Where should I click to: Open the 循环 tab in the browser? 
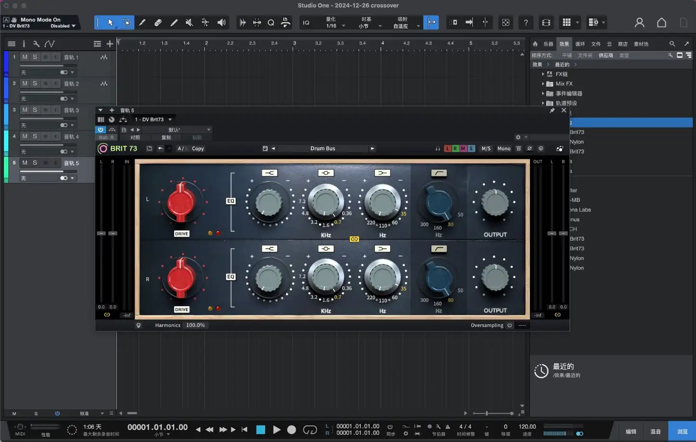click(x=580, y=43)
